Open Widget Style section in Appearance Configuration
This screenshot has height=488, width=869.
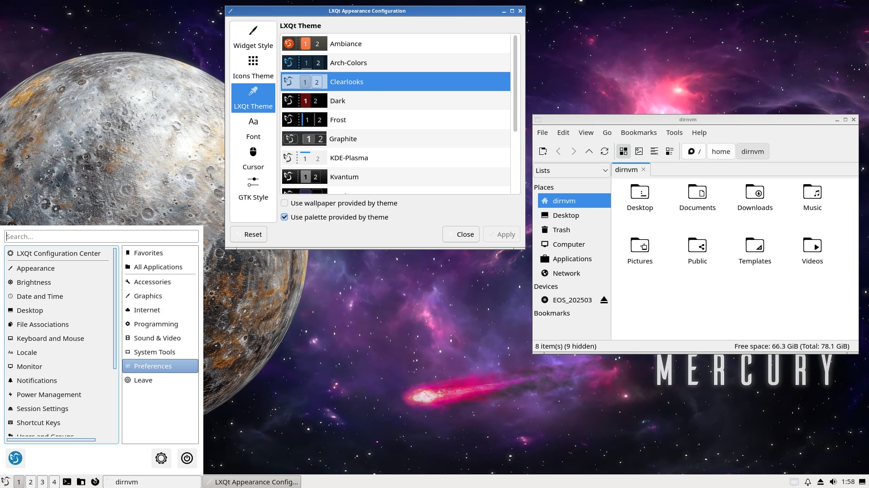(253, 37)
